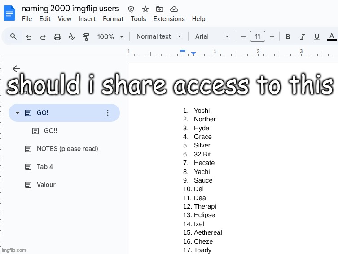Open the zoom 100% dropdown

click(110, 37)
